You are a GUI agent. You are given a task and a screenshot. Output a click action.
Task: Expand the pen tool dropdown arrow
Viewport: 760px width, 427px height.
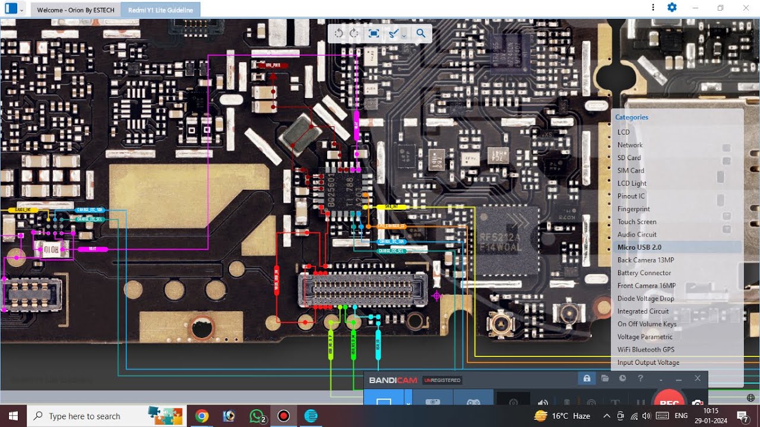click(404, 35)
